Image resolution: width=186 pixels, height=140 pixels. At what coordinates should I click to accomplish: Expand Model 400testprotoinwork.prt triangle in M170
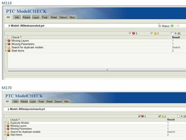point(8,109)
